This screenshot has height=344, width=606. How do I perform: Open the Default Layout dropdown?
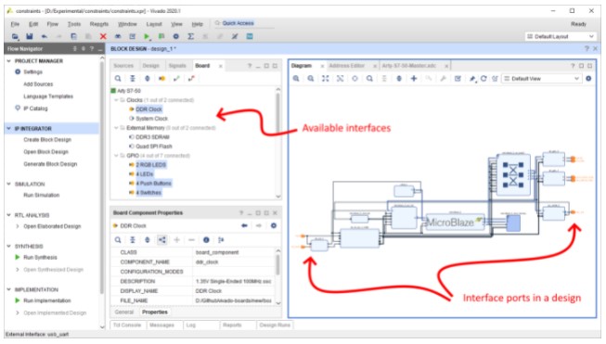click(x=560, y=36)
